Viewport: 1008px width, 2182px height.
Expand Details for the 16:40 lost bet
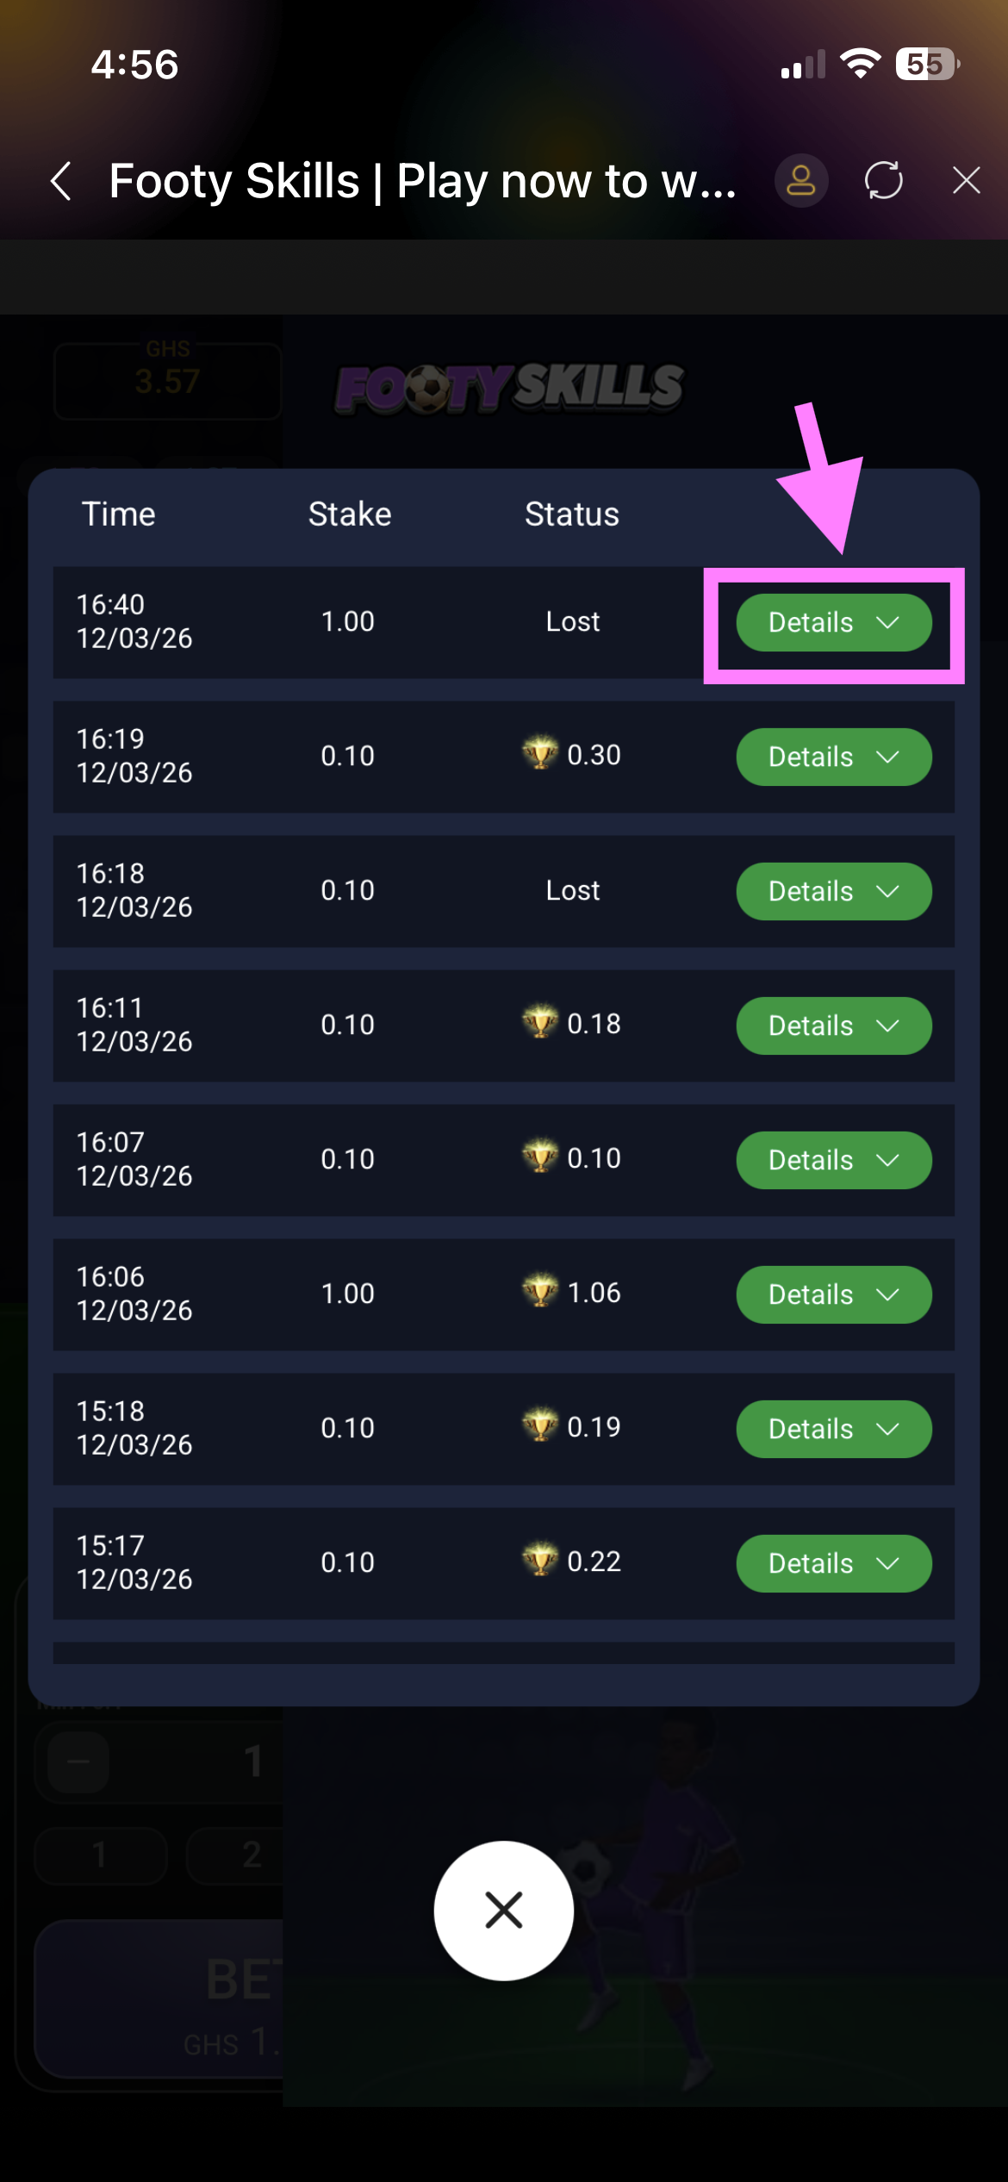(x=833, y=622)
